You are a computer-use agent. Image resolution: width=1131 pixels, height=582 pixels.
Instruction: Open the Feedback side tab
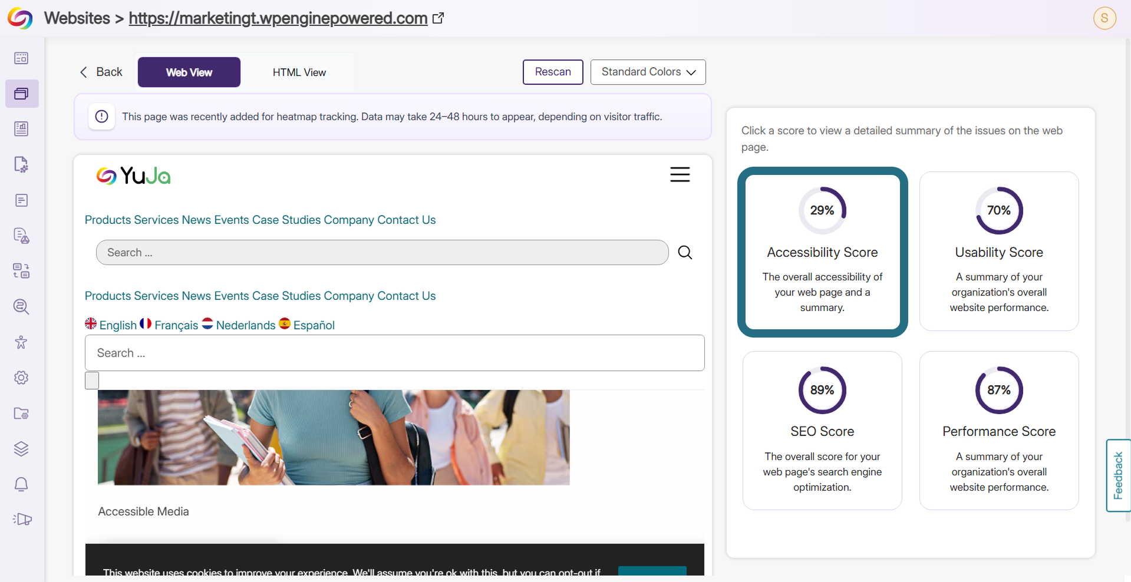pos(1118,475)
